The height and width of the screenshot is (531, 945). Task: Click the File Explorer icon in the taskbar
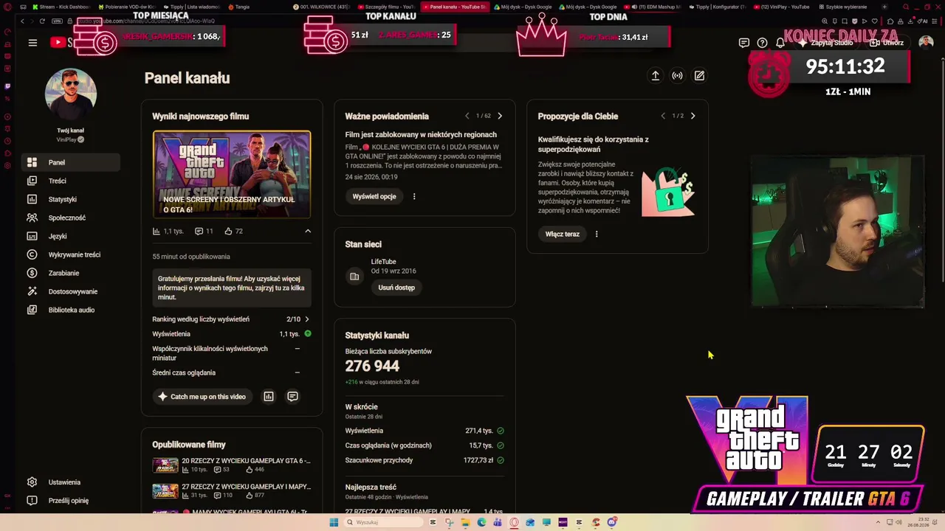pos(465,522)
